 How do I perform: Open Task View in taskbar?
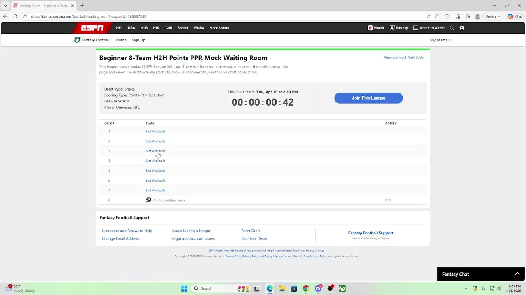pos(257,288)
